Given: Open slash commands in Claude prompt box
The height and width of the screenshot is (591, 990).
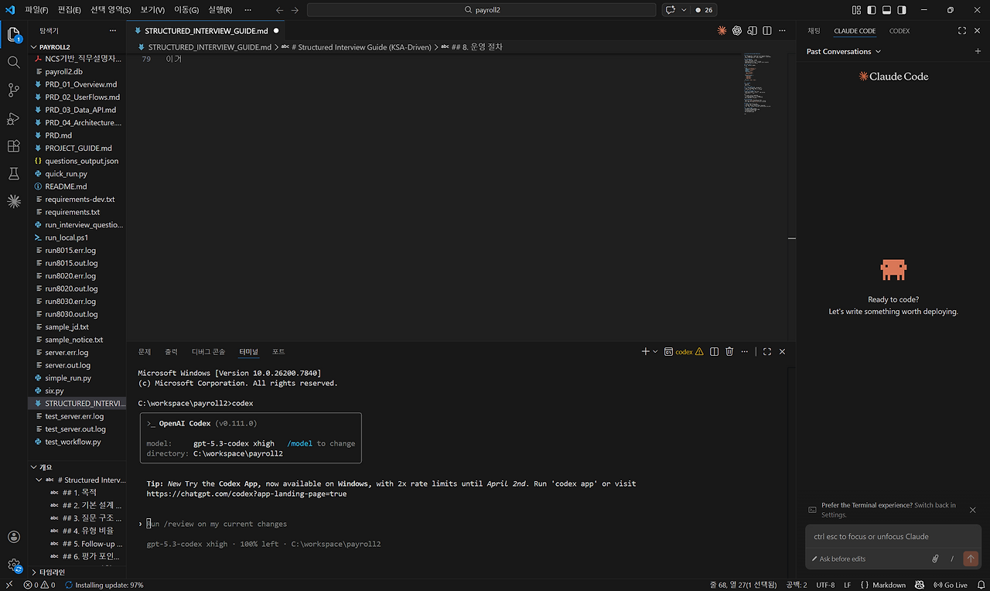Looking at the screenshot, I should tap(952, 559).
